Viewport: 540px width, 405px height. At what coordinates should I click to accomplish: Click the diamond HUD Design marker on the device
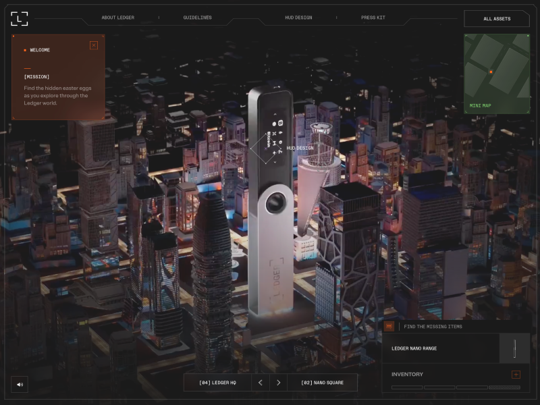pos(266,148)
